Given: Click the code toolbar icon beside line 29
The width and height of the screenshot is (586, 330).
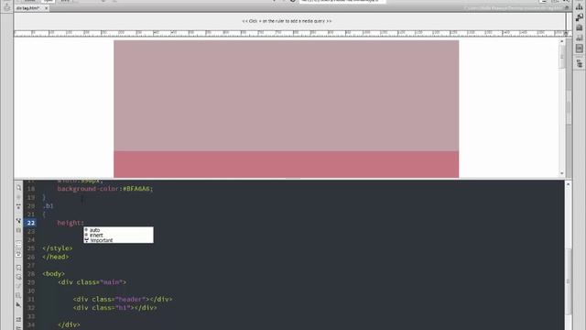Looking at the screenshot, I should (x=18, y=277).
